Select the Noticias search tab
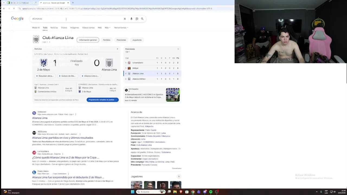The height and width of the screenshot is (195, 347). pyautogui.click(x=54, y=28)
